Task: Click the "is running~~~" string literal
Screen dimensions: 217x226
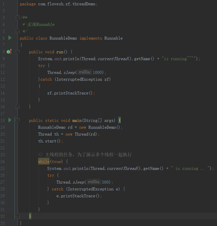Action: [x=179, y=58]
